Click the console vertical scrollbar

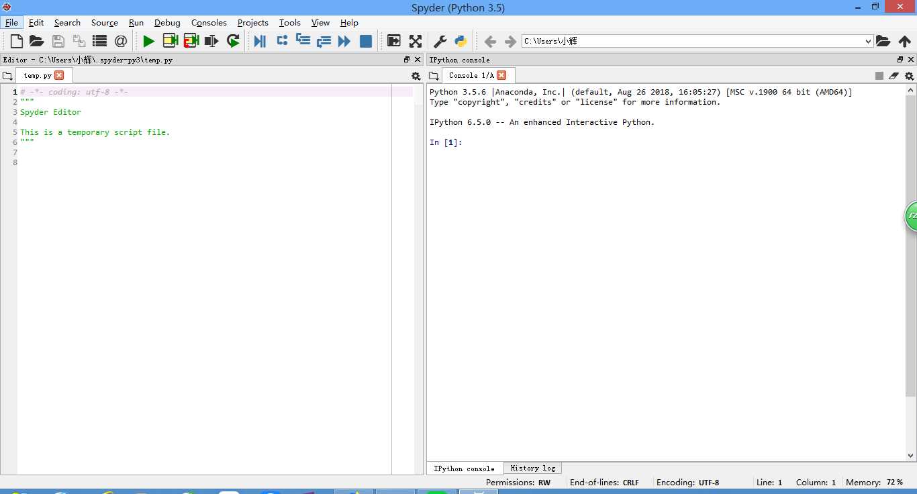[x=911, y=274]
